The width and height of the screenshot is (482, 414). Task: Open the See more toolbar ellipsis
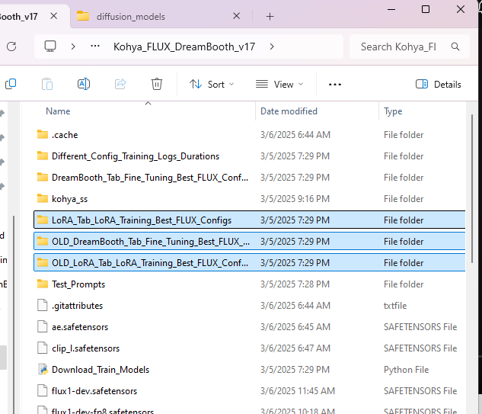335,85
